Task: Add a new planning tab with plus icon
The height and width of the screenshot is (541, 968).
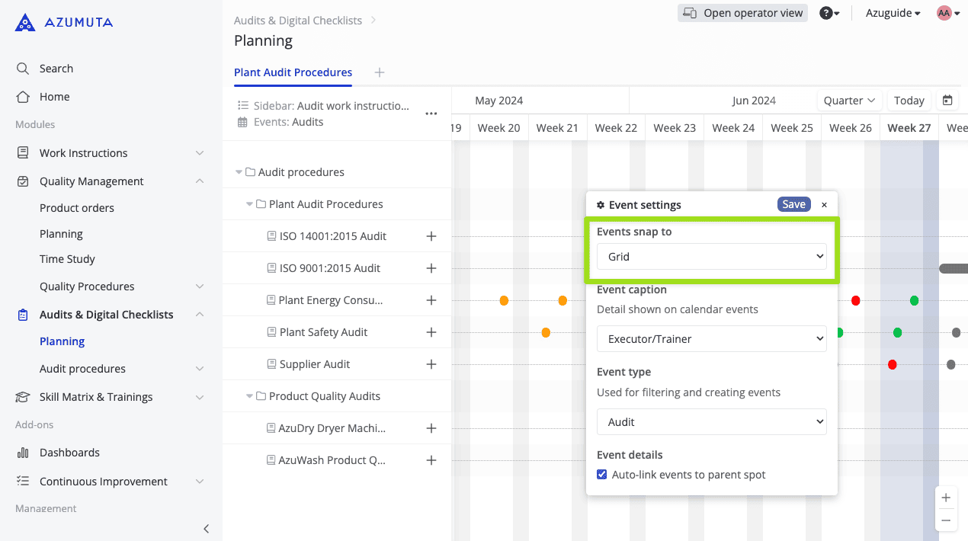Action: pos(380,72)
